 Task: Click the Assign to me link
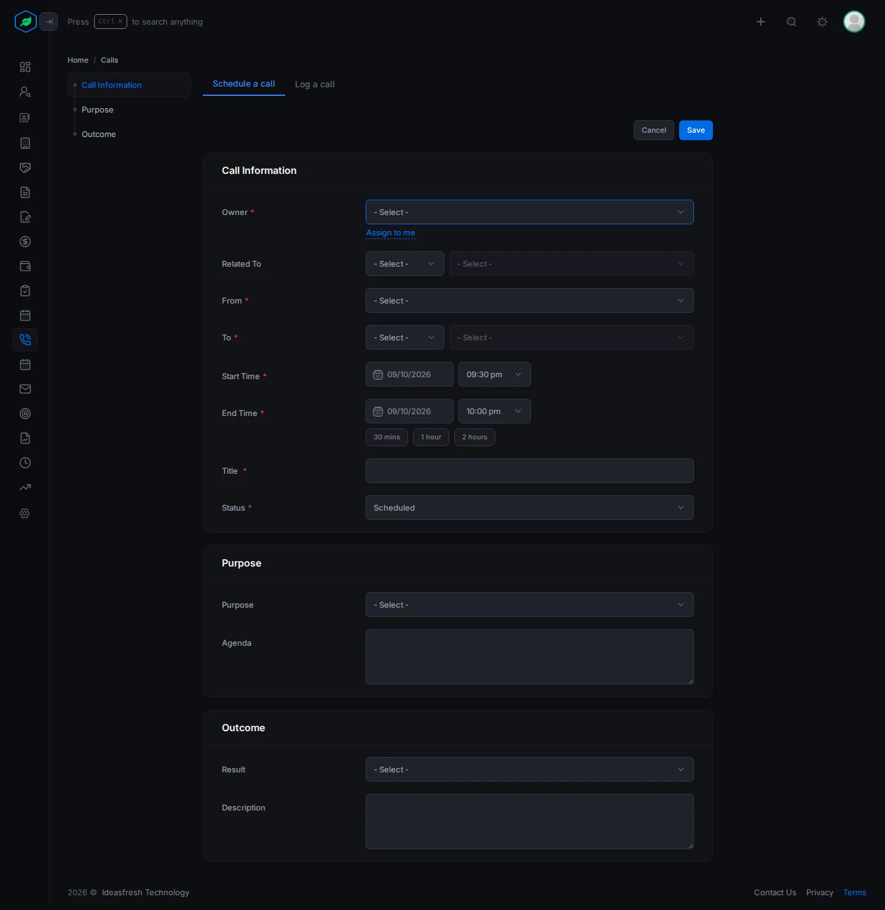pos(391,233)
